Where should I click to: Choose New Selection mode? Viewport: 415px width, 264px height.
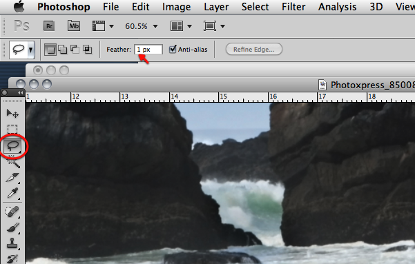coord(50,50)
